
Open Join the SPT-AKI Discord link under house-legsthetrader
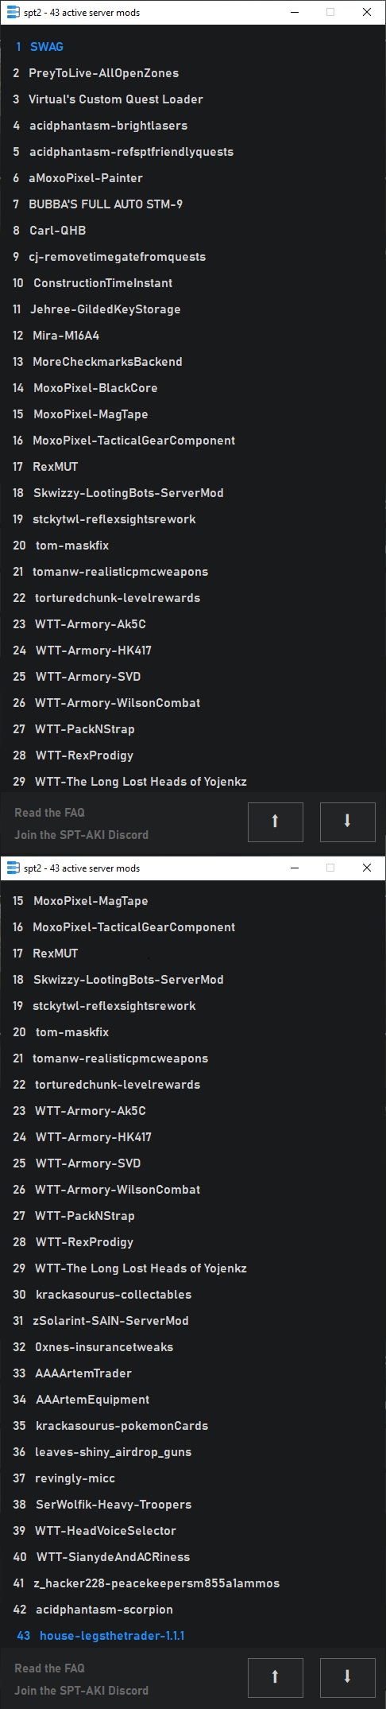tap(81, 1691)
